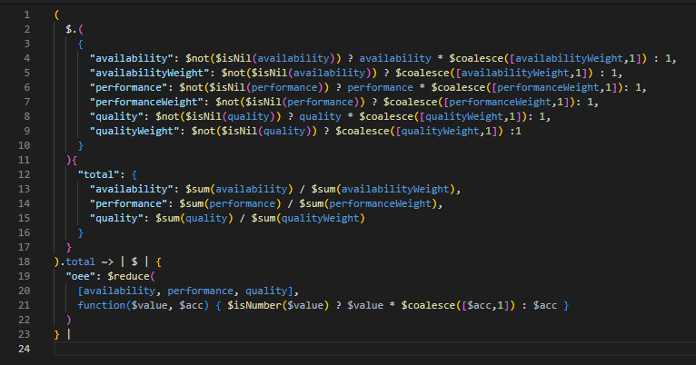Click the $reduce function call
The image size is (696, 365).
tap(133, 275)
